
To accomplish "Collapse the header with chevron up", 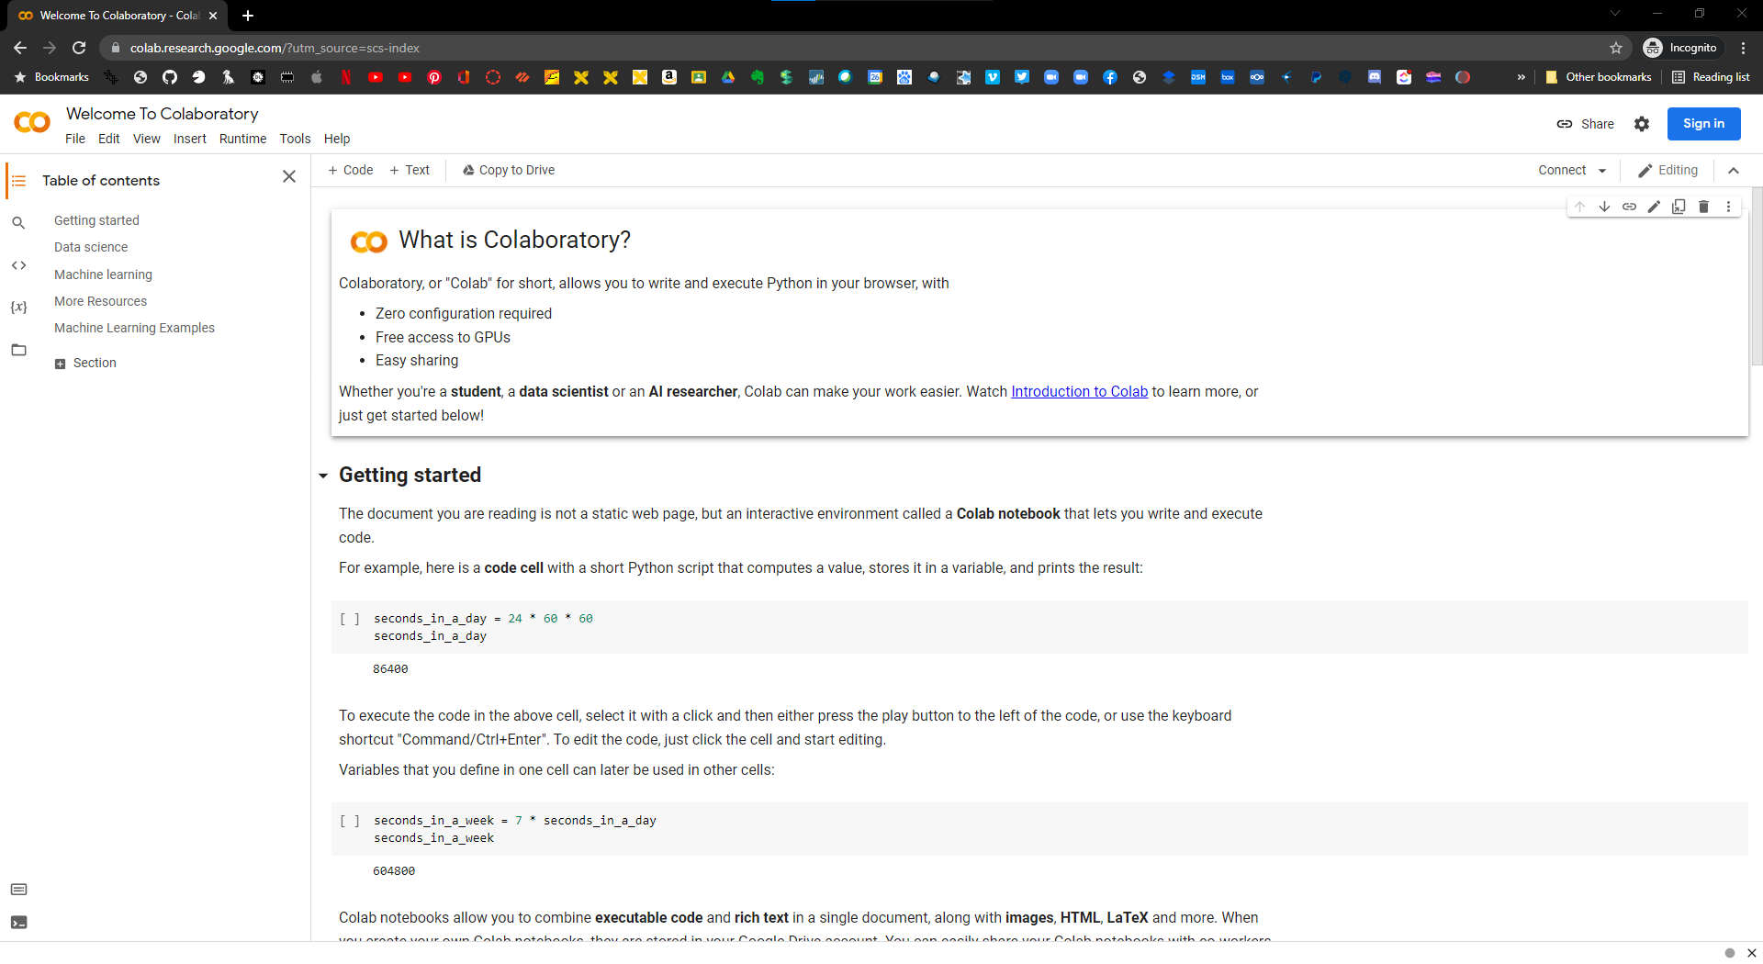I will (1734, 171).
